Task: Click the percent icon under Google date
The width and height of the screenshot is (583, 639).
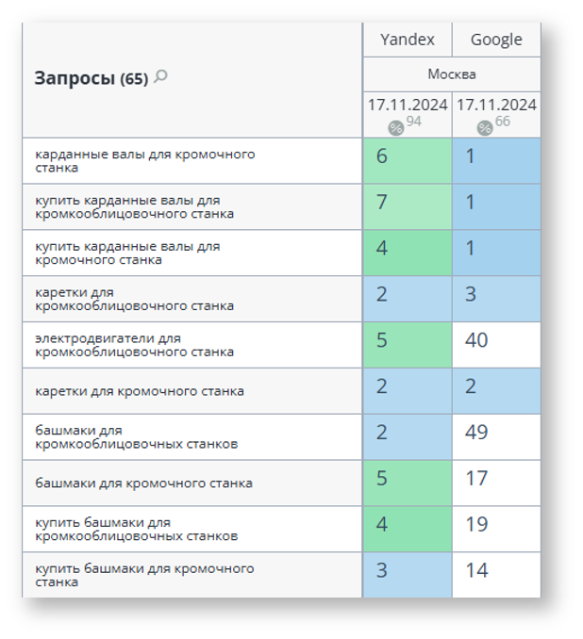Action: point(485,128)
